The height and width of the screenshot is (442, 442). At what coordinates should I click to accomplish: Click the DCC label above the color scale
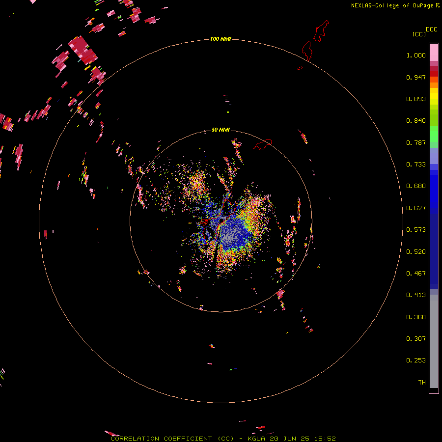[431, 29]
